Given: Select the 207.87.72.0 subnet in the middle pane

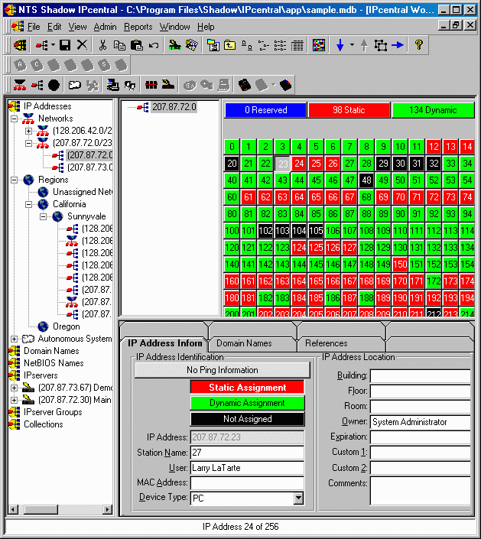Looking at the screenshot, I should [x=174, y=107].
